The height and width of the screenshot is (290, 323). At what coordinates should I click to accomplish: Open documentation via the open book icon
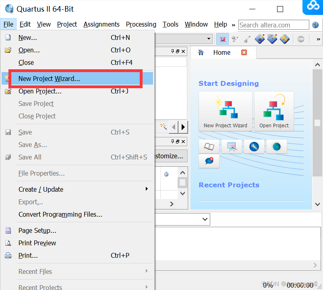pyautogui.click(x=209, y=147)
